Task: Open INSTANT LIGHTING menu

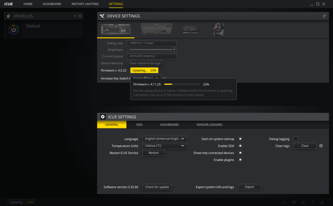Action: 85,4
